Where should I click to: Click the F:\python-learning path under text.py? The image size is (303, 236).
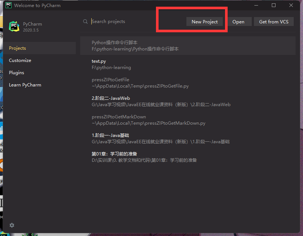tap(111, 68)
